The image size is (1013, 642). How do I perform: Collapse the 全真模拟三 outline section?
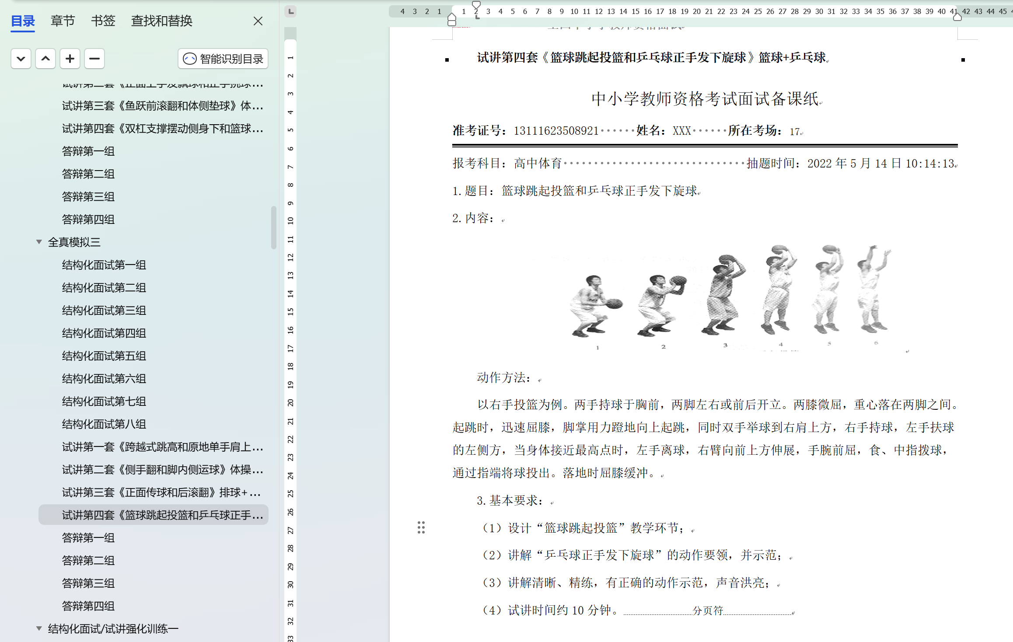pos(39,242)
